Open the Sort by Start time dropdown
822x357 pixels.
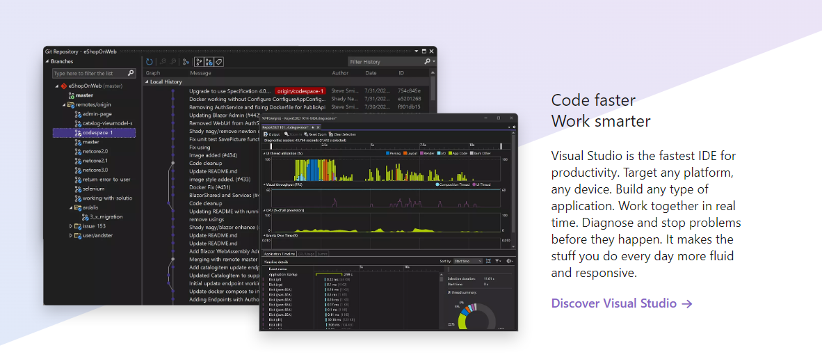[x=467, y=261]
